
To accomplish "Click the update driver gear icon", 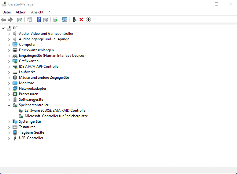I will click(55, 20).
